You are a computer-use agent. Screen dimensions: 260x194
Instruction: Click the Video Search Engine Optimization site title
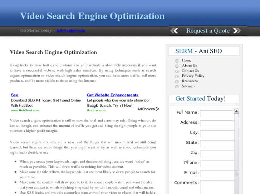pyautogui.click(x=92, y=16)
